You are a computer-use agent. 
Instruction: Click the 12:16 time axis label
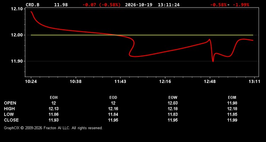tap(165, 82)
